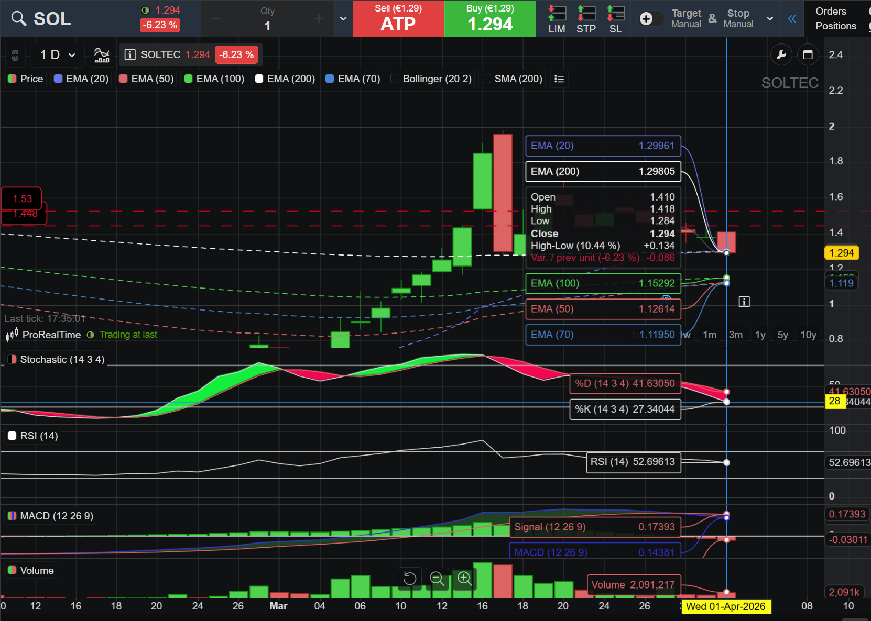Click the Buy 1.294 button
The image size is (871, 621).
click(x=490, y=18)
